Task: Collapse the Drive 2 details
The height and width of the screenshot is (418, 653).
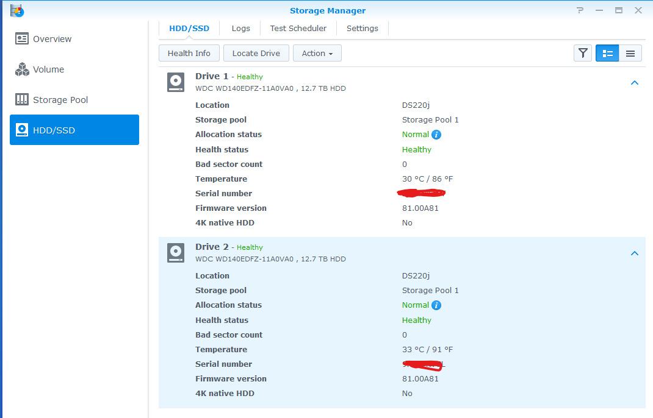Action: click(634, 253)
